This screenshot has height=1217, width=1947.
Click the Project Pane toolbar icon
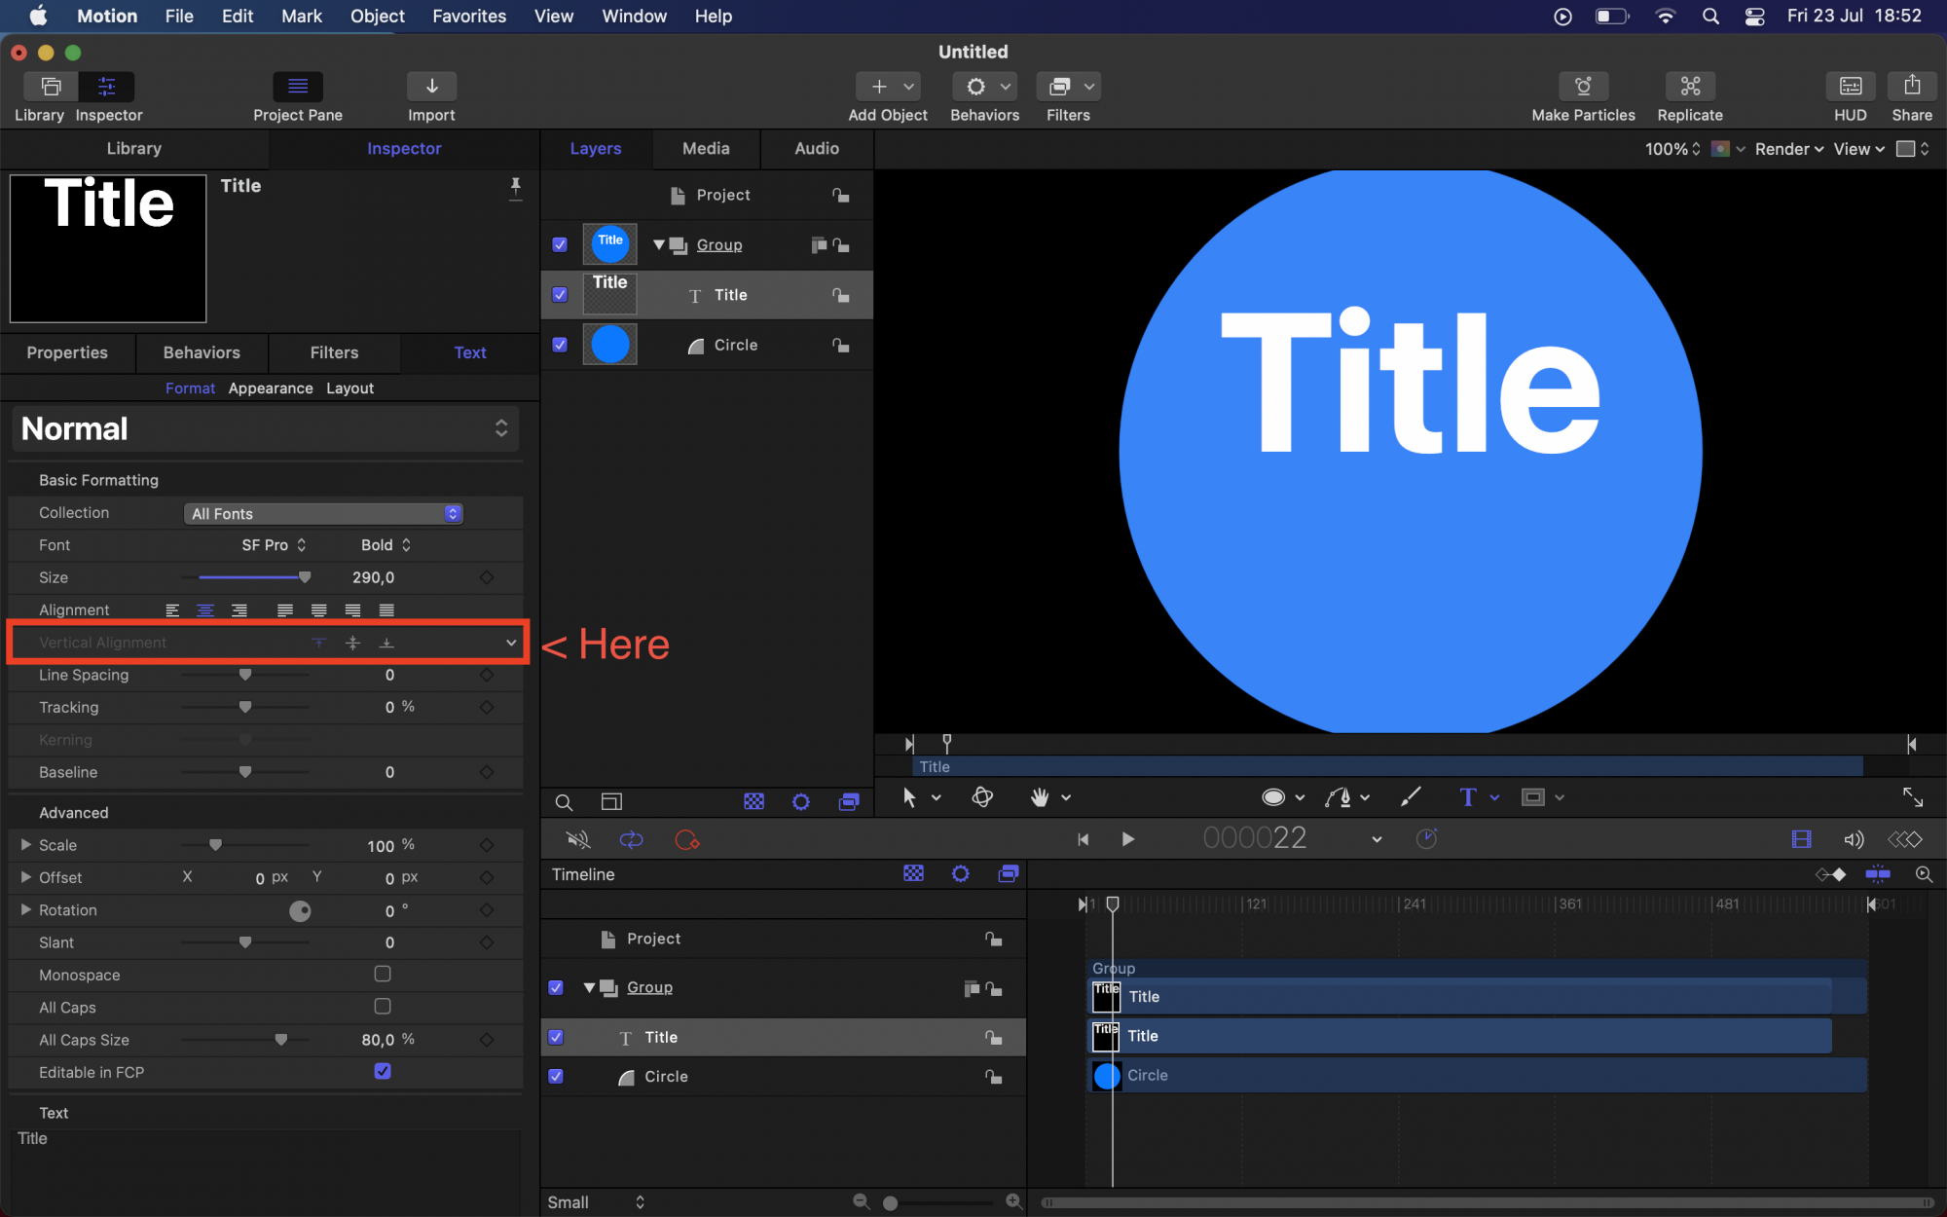pyautogui.click(x=298, y=87)
